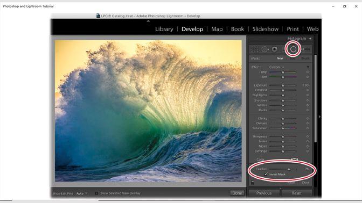The height and width of the screenshot is (203, 362).
Task: Click the Tint slider handle
Action: [283, 77]
